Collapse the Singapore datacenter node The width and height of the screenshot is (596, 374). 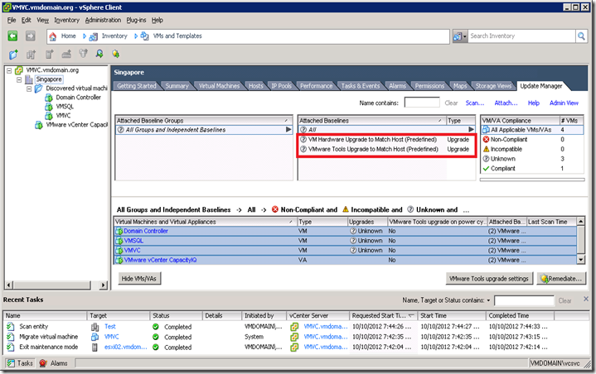pyautogui.click(x=19, y=79)
